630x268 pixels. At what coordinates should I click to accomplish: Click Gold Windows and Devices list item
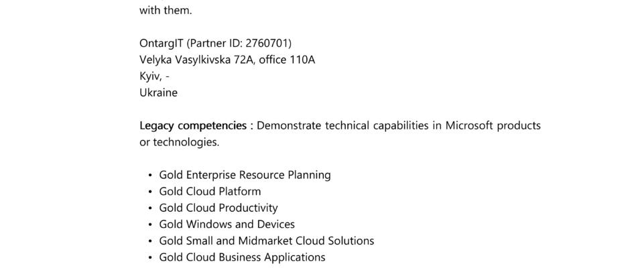coord(227,224)
